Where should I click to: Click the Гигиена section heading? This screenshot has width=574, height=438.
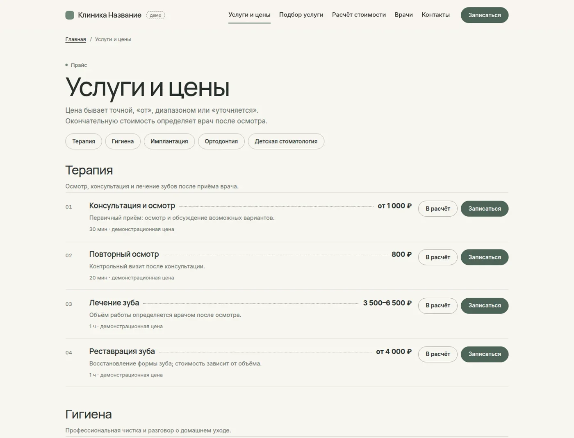point(89,414)
